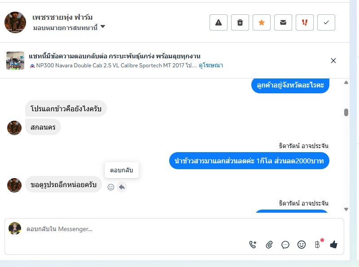Flag conversation with red priority icon
This screenshot has width=359, height=267.
point(305,22)
